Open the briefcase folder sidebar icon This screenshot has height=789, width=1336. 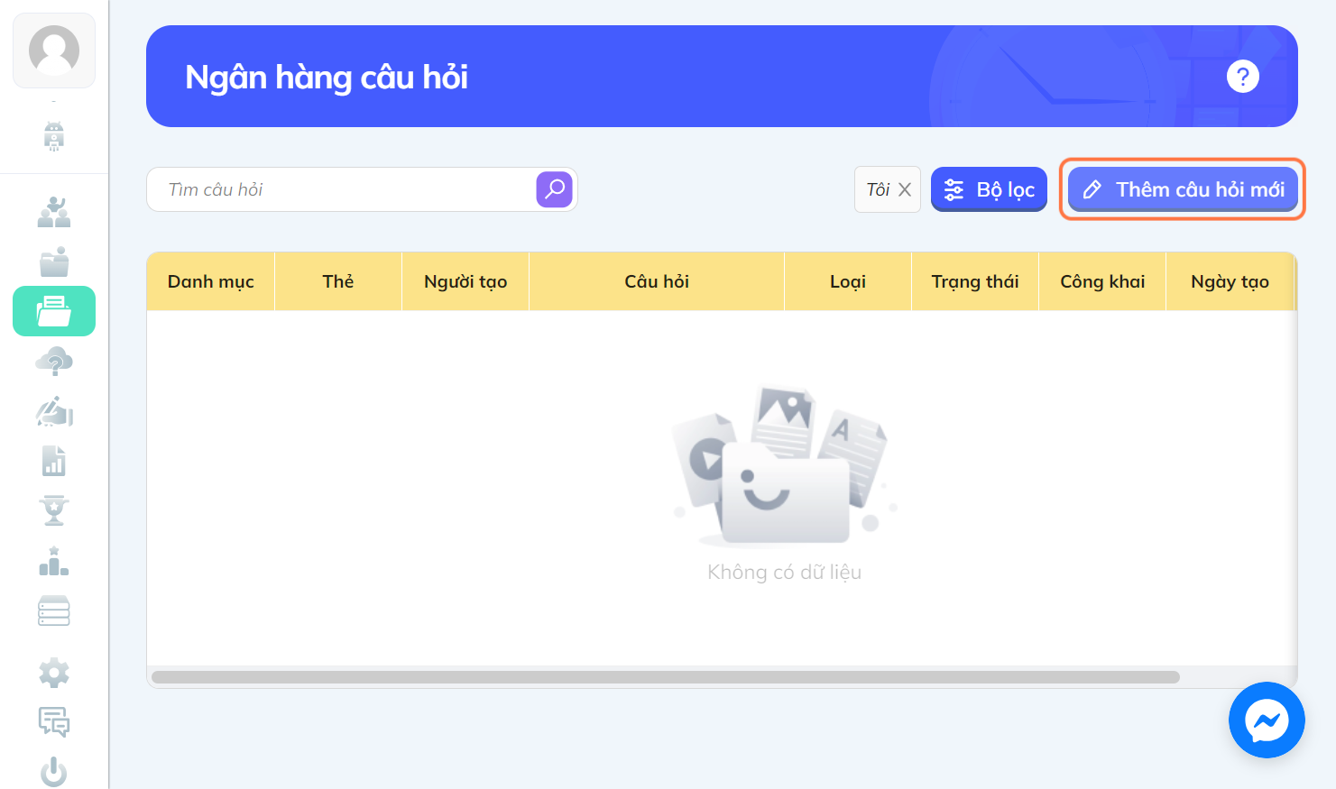(x=54, y=261)
